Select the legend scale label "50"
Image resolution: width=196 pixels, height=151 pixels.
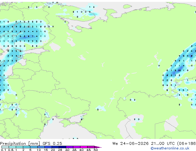tap(96, 150)
